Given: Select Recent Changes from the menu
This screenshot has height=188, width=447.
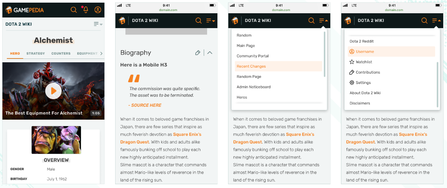Looking at the screenshot, I should tap(251, 66).
